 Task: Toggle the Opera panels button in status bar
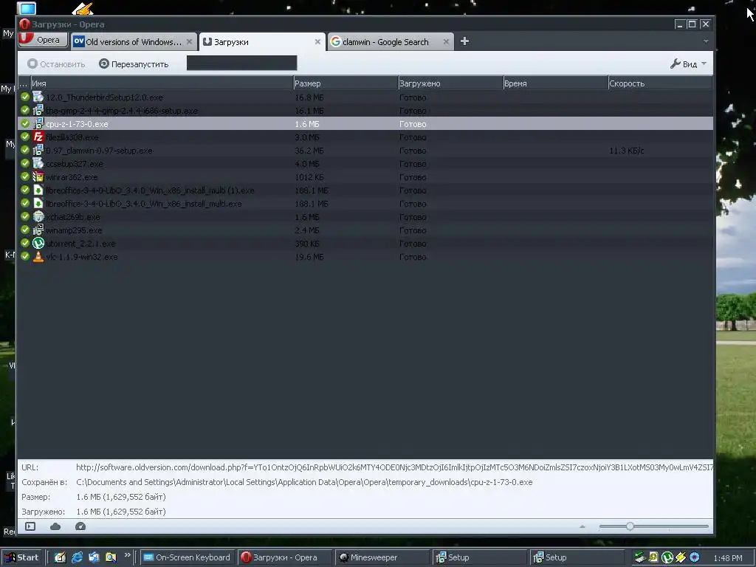[x=30, y=526]
